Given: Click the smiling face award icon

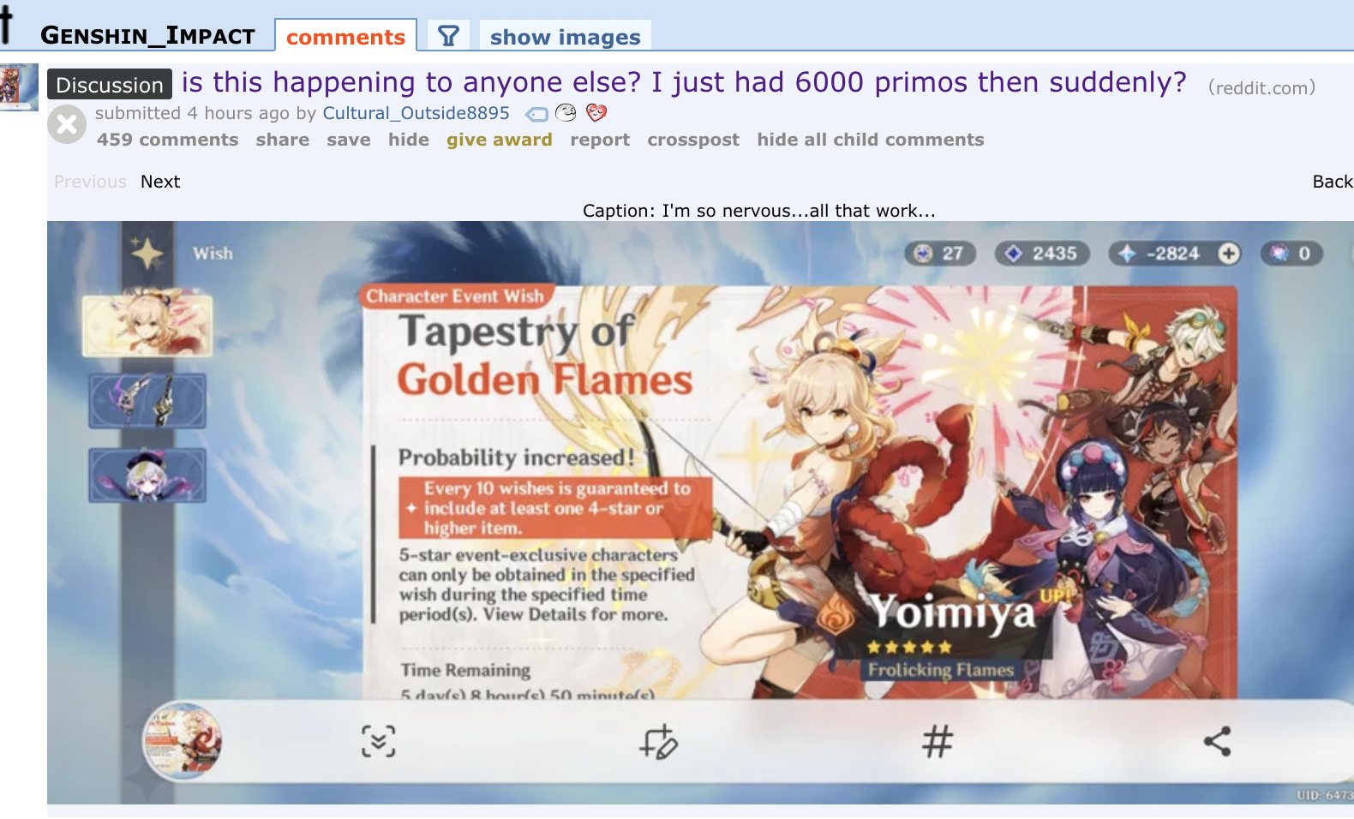Looking at the screenshot, I should pyautogui.click(x=566, y=112).
